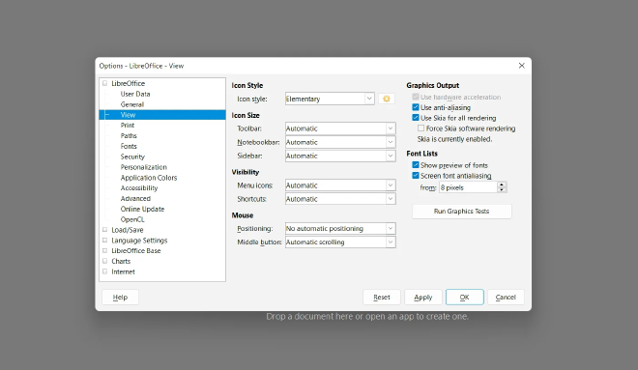638x370 pixels.
Task: Select Advanced in the options tree
Action: coord(135,198)
